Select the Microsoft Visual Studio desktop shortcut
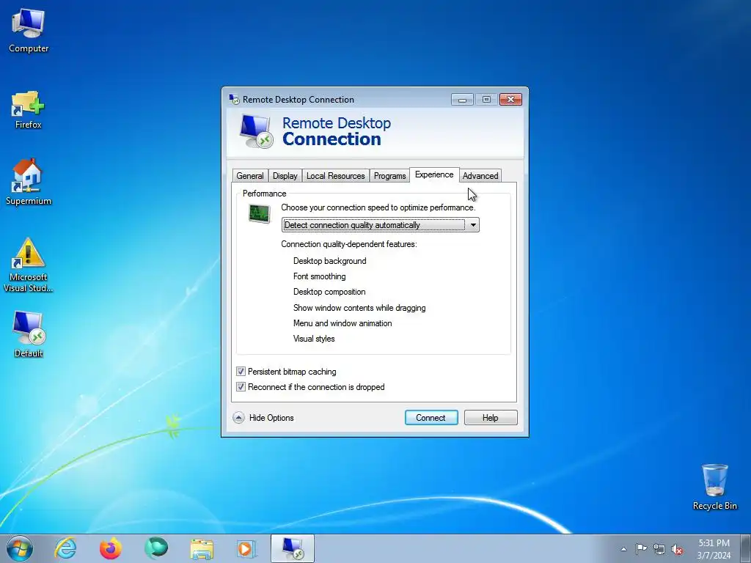The height and width of the screenshot is (563, 751). click(29, 265)
